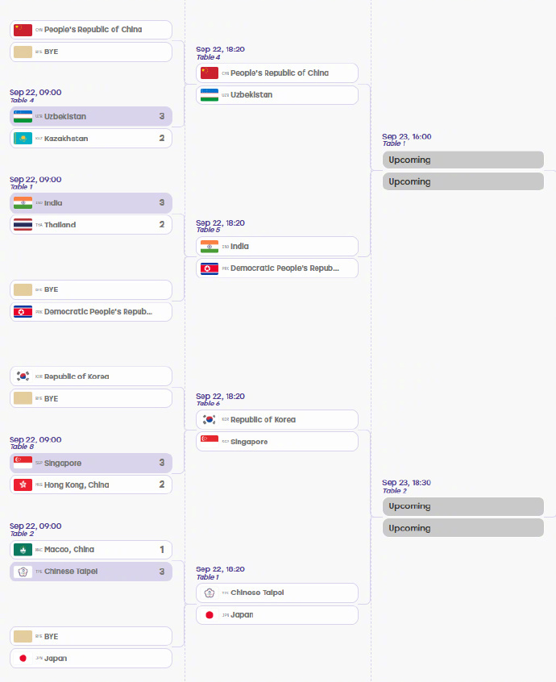
Task: Open India entry in Table 5 quarterfinal
Action: [x=277, y=246]
